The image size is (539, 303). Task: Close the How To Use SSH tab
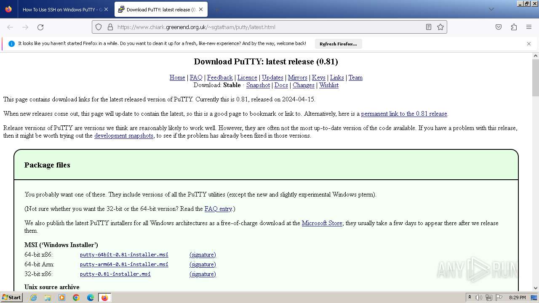[x=106, y=9]
